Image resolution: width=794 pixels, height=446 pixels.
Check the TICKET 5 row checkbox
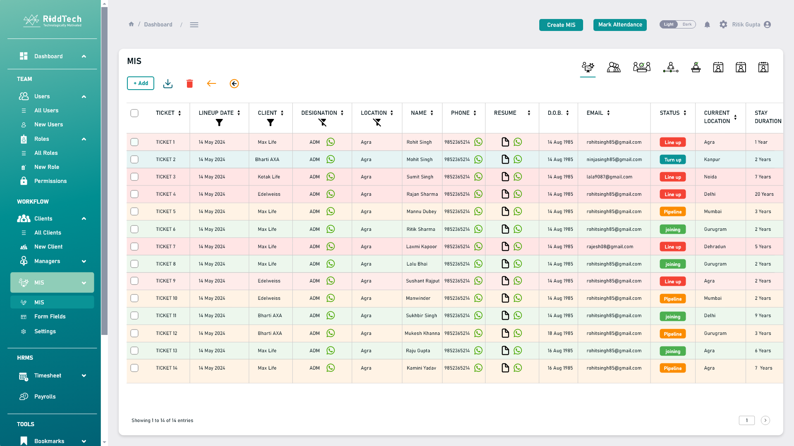[134, 211]
